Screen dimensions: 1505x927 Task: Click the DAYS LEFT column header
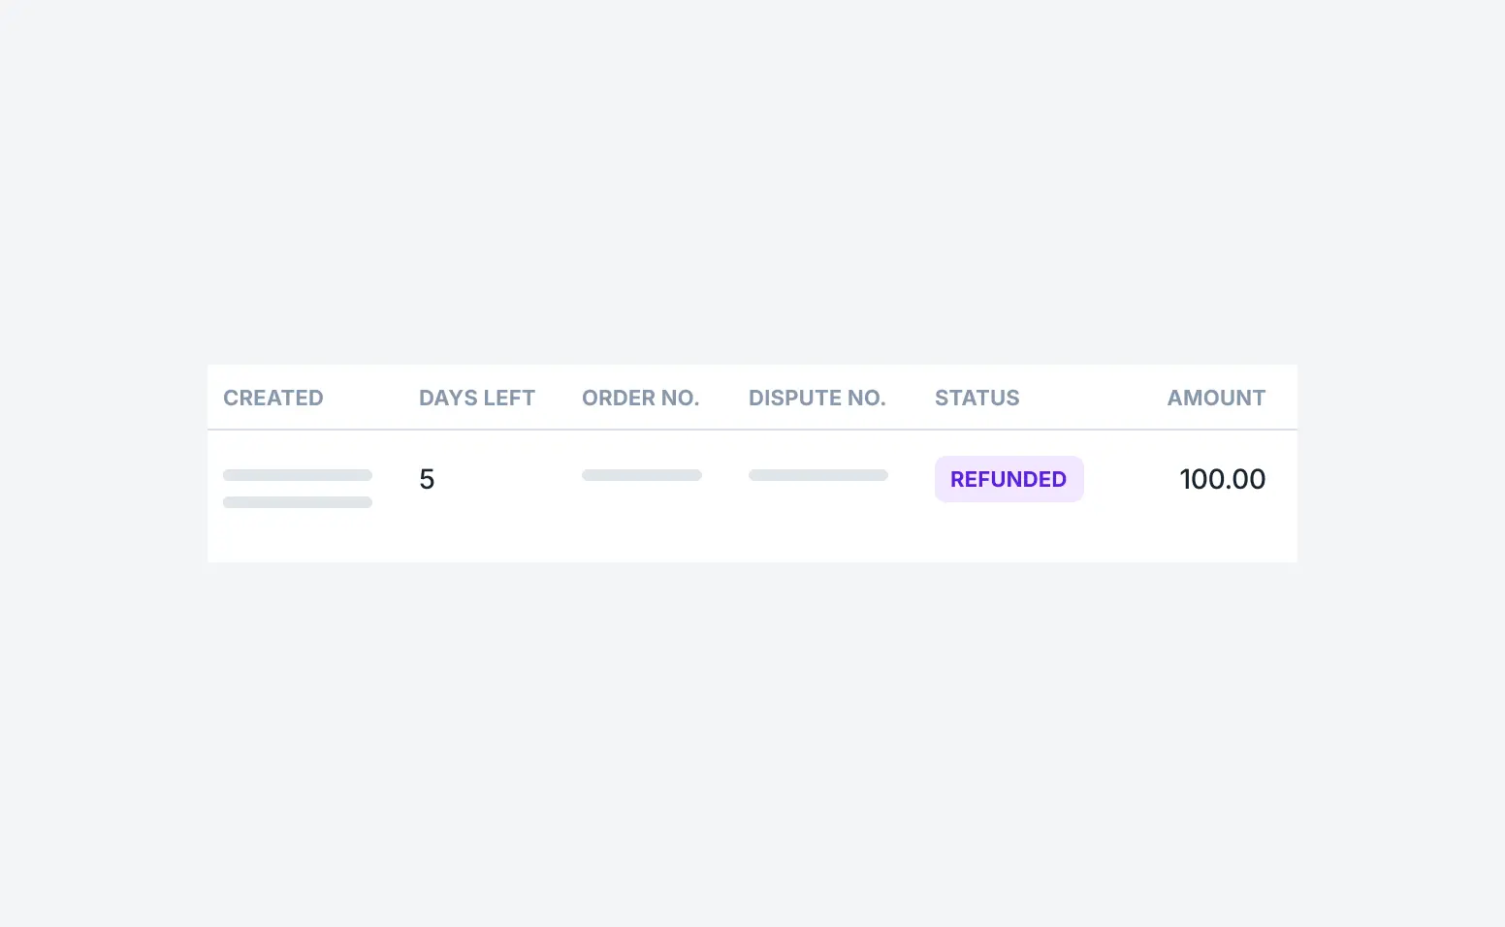(x=476, y=398)
